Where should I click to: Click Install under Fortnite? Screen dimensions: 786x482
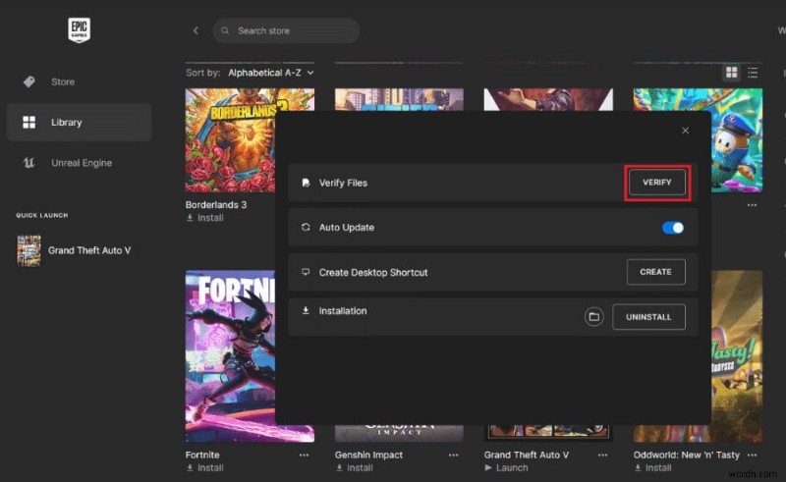coord(205,468)
